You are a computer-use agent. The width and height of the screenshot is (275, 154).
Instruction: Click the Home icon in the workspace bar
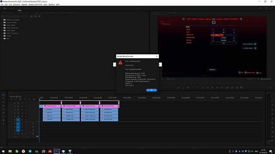pyautogui.click(x=5, y=8)
